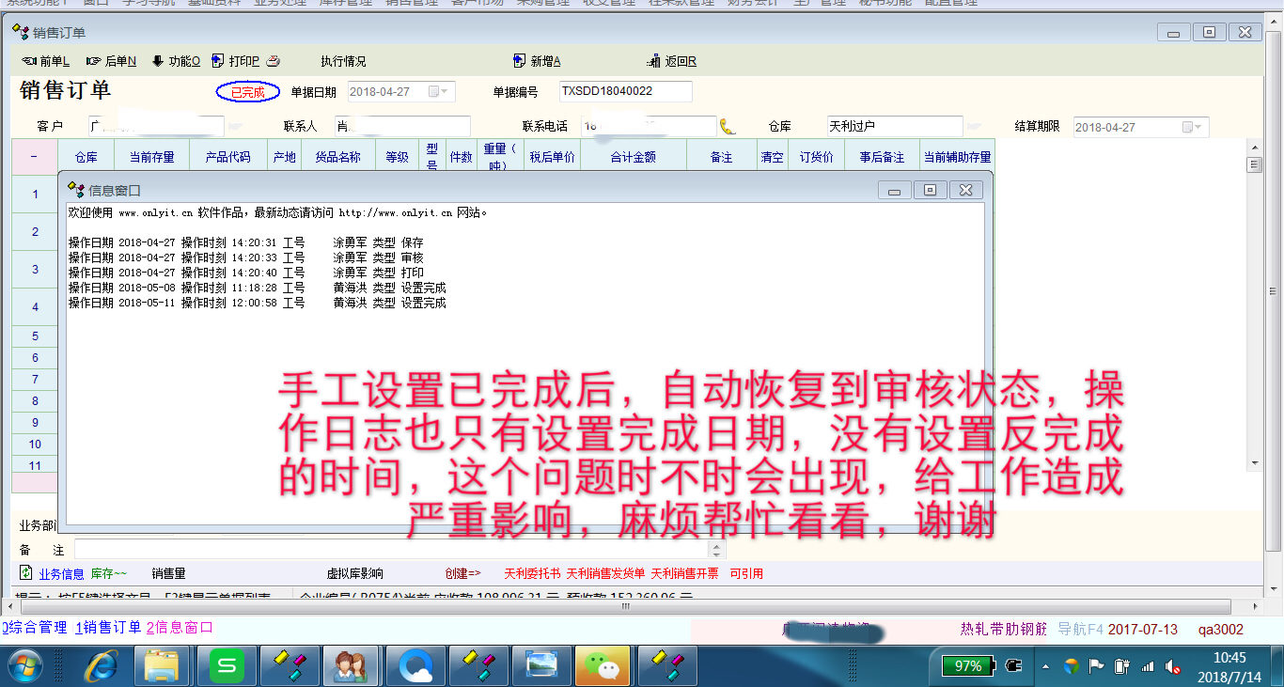Switch to the 0综合管理 tab
The image size is (1284, 687).
coord(35,628)
